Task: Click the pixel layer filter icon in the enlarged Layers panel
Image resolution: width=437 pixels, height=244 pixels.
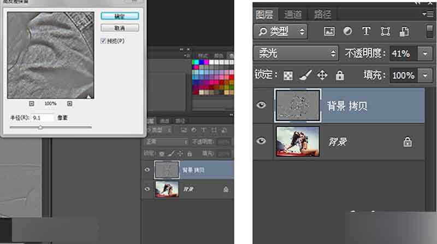Action: [x=329, y=31]
